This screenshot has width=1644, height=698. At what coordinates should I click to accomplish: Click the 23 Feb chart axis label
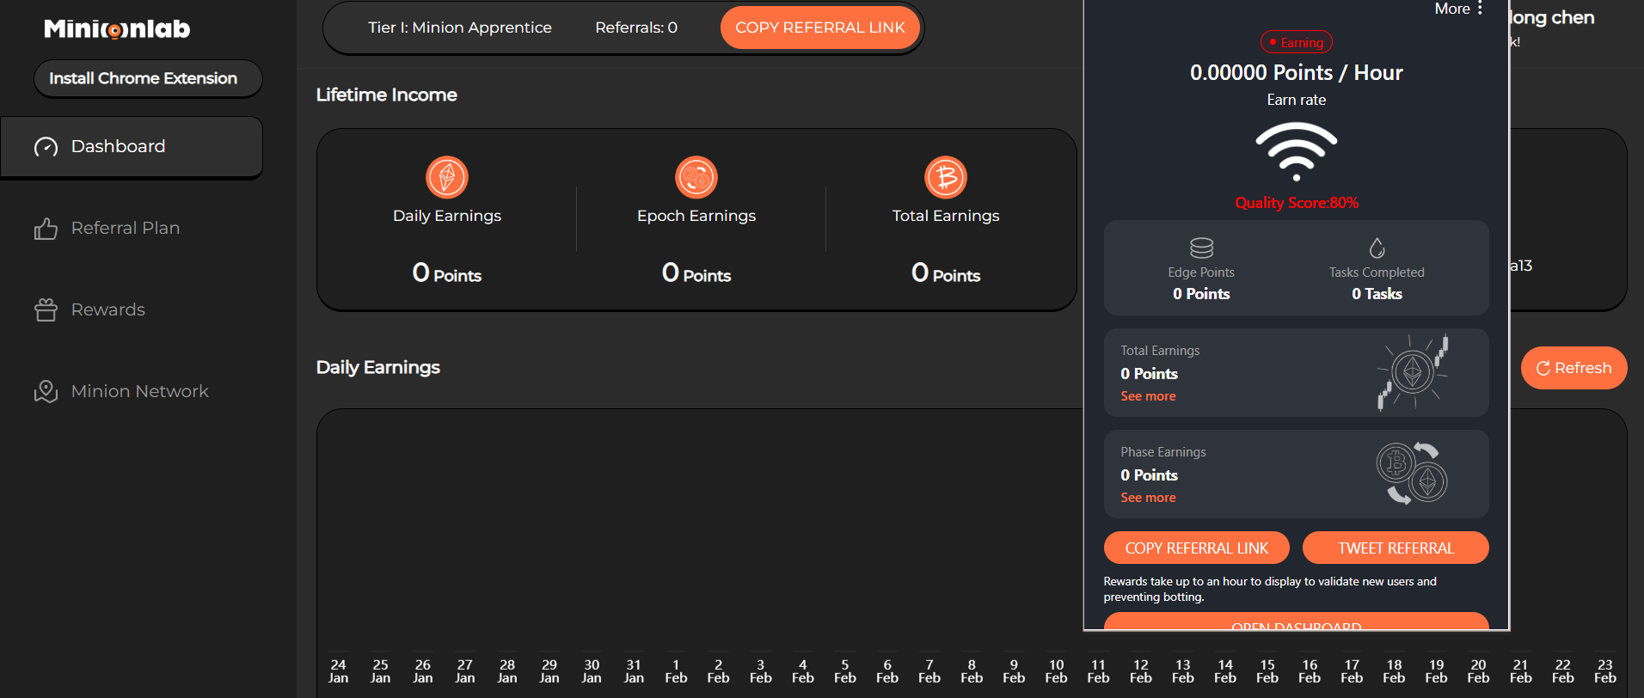pyautogui.click(x=1605, y=671)
